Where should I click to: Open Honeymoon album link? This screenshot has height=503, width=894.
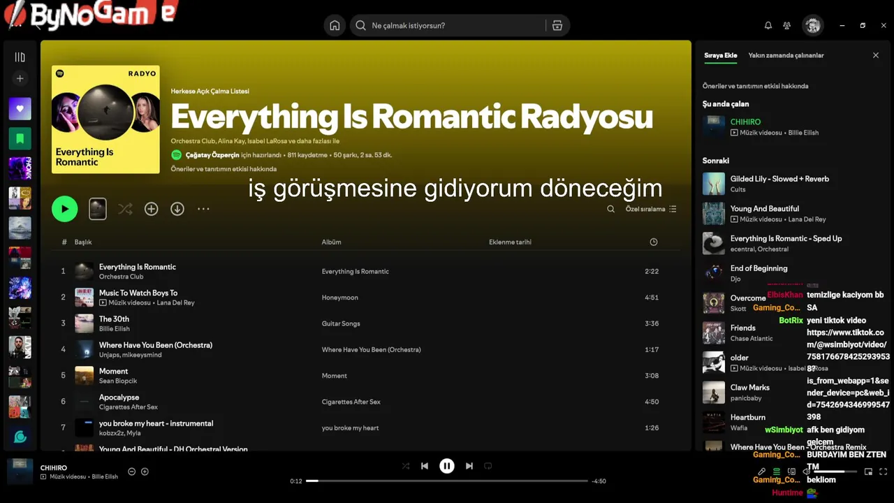coord(339,298)
